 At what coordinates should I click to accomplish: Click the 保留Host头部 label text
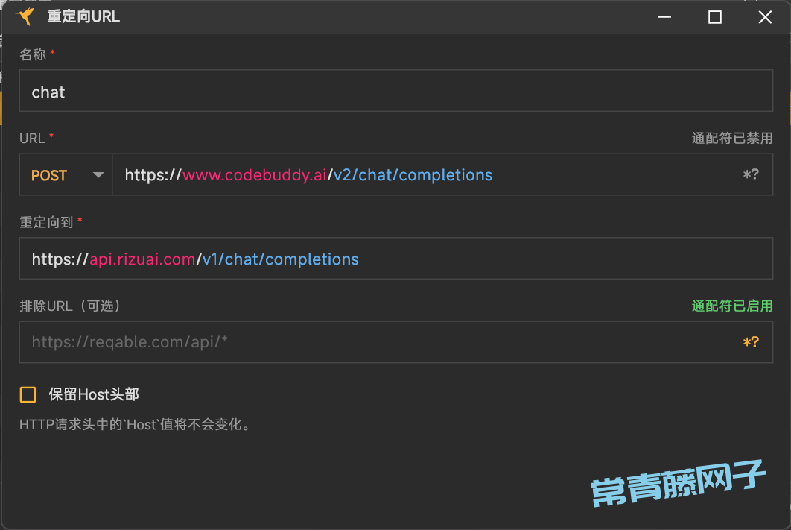point(94,395)
